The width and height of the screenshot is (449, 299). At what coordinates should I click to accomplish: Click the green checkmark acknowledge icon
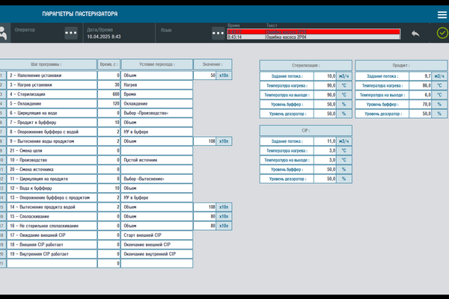442,33
